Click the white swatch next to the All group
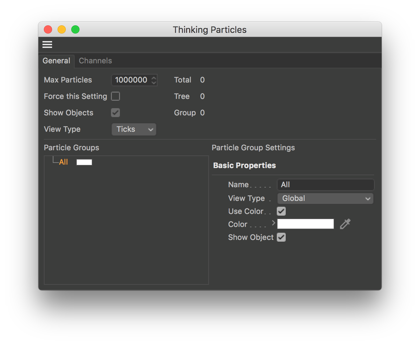420x345 pixels. tap(84, 162)
